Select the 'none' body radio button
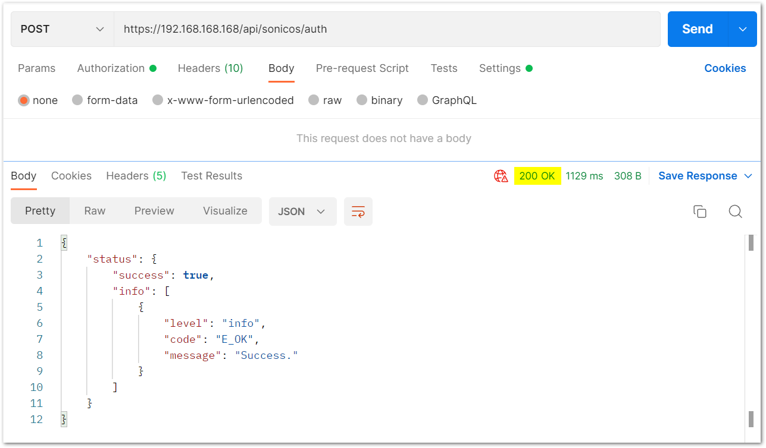The width and height of the screenshot is (766, 448). tap(24, 100)
